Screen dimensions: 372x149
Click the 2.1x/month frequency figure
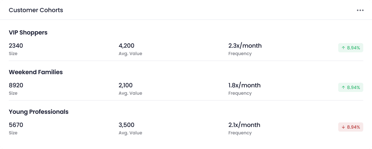pyautogui.click(x=244, y=125)
